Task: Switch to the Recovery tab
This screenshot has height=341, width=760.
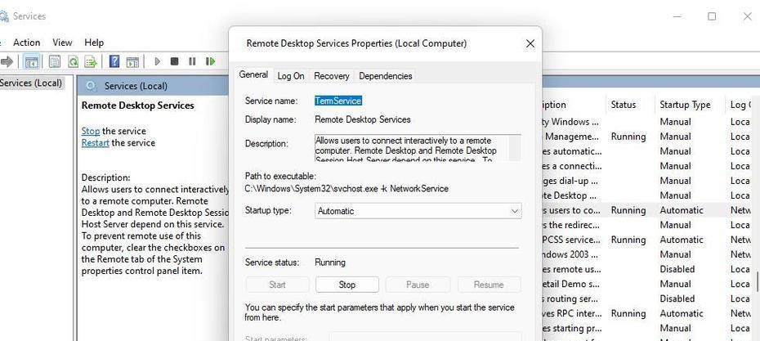Action: [332, 76]
